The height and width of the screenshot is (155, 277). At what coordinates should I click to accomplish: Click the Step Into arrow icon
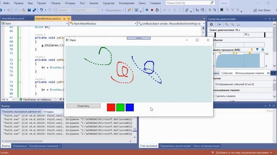click(169, 10)
